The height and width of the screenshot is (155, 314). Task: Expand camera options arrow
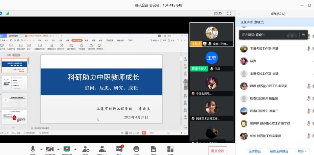tap(58, 149)
